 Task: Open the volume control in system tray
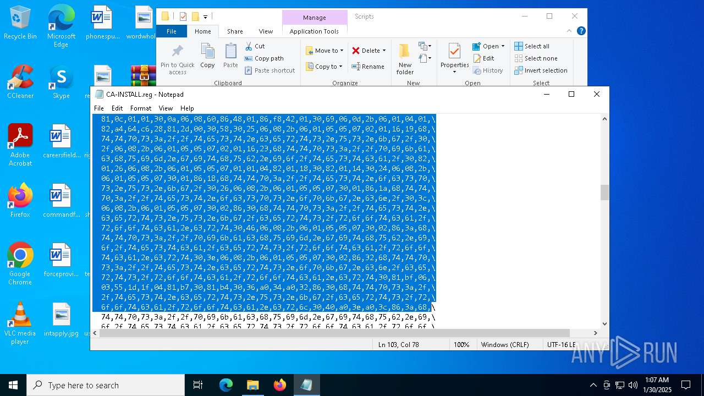coord(633,385)
